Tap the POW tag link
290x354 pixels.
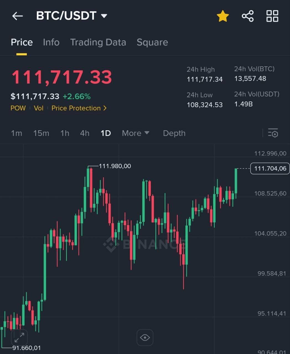tap(18, 108)
